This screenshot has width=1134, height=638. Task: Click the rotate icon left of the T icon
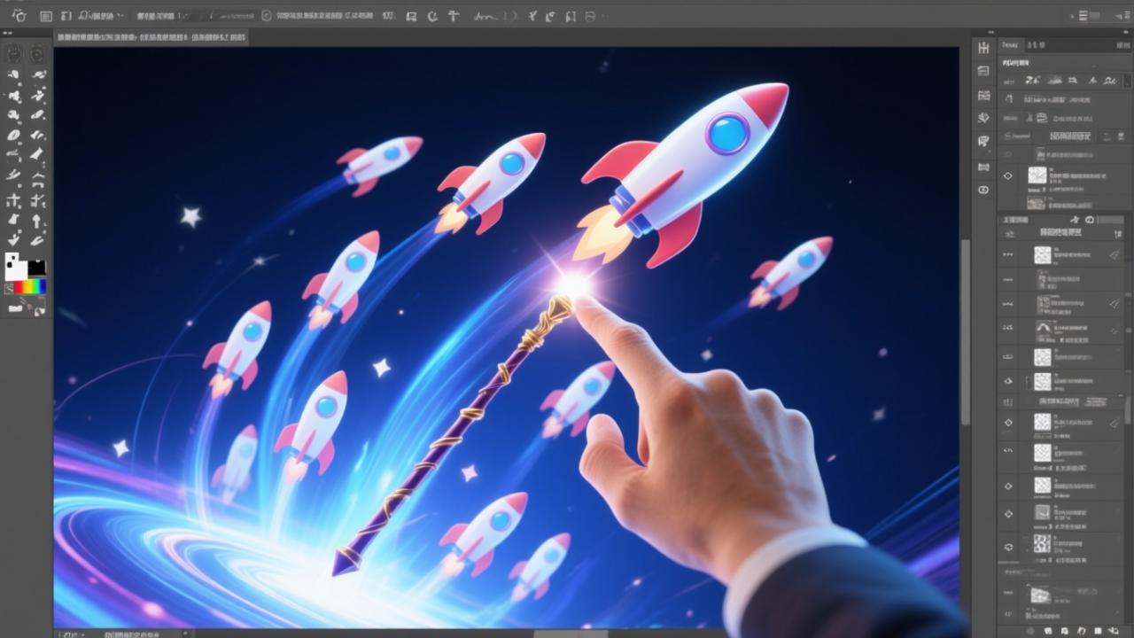432,16
